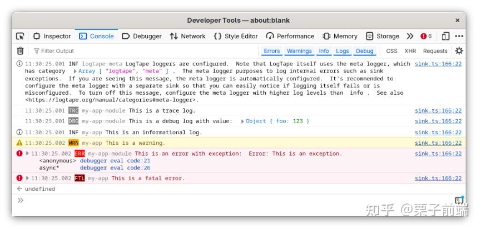Click the DBG level badge
This screenshot has height=229, width=481.
[x=73, y=121]
